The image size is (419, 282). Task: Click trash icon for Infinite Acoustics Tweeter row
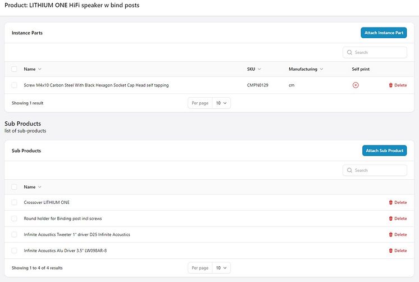point(390,234)
